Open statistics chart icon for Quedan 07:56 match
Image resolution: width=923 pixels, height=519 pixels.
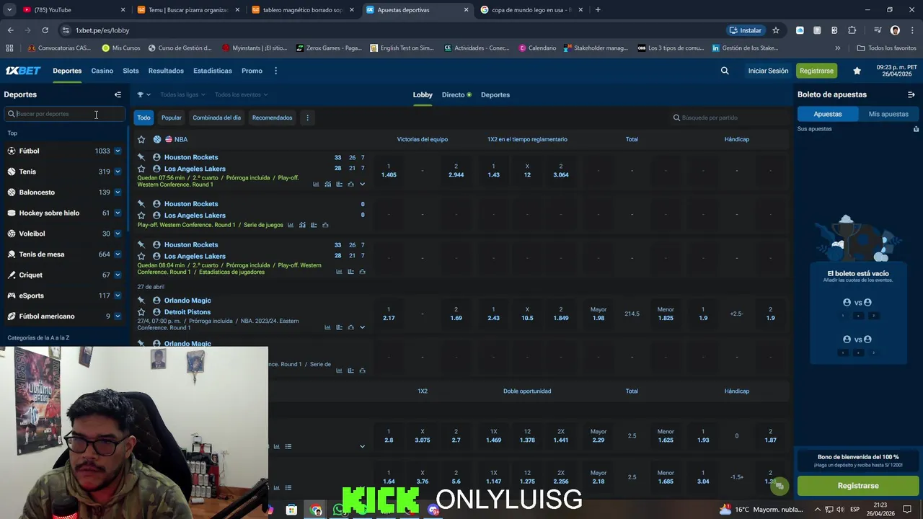[316, 185]
